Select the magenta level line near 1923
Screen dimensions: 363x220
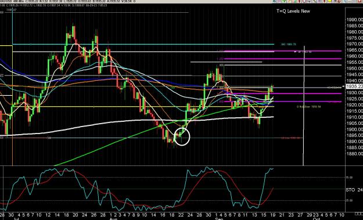tap(282, 102)
